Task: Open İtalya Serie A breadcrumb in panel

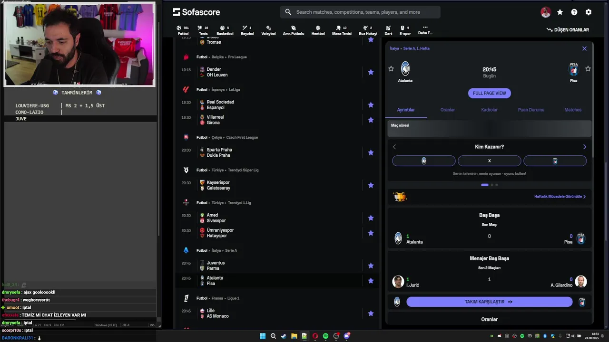Action: (410, 48)
